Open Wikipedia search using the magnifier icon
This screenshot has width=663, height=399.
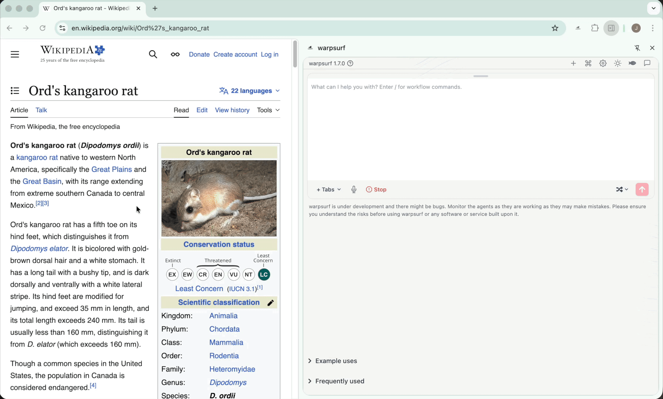(153, 54)
